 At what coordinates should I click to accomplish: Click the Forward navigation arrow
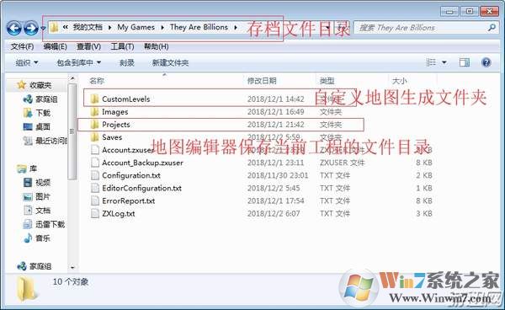tap(31, 28)
